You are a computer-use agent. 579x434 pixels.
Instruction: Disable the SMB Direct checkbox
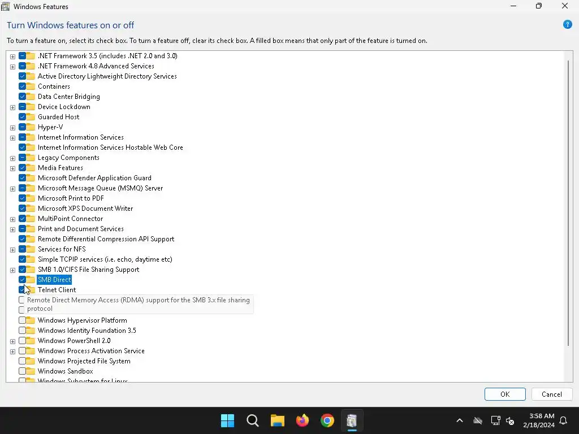click(x=22, y=279)
